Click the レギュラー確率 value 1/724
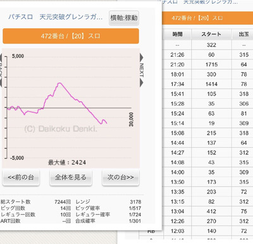This screenshot has height=244, width=253. (x=135, y=215)
